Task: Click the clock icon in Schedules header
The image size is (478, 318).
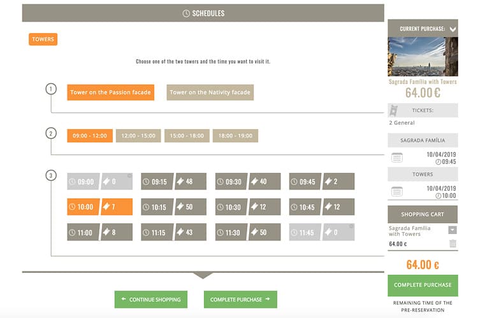Action: 186,13
